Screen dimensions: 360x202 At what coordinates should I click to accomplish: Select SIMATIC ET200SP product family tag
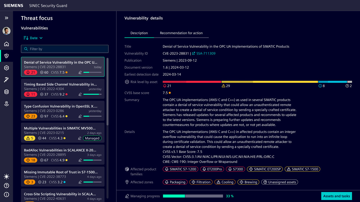coord(265,169)
